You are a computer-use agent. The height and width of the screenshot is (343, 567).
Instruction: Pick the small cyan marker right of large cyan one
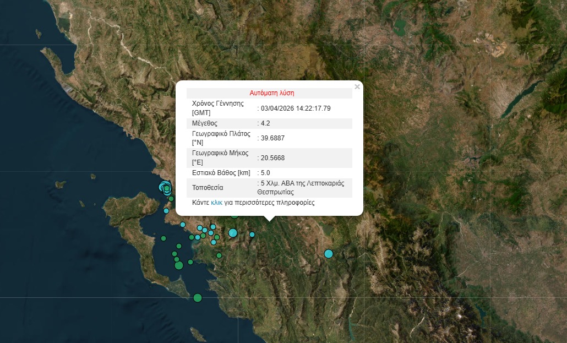pos(252,235)
